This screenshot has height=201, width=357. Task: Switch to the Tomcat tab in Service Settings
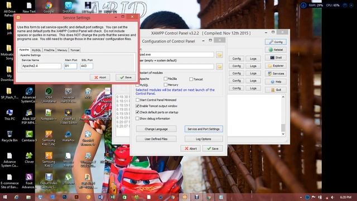tap(75, 50)
